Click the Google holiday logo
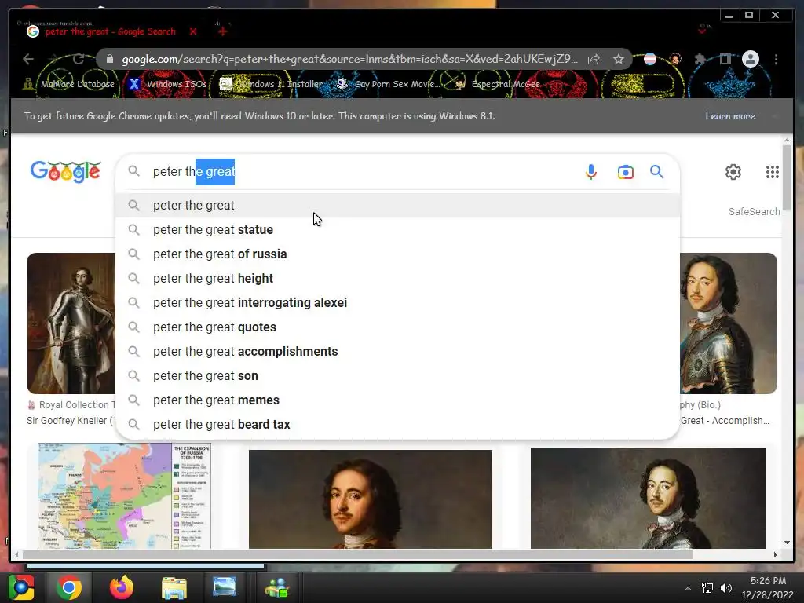Viewport: 804px width, 603px height. [66, 172]
